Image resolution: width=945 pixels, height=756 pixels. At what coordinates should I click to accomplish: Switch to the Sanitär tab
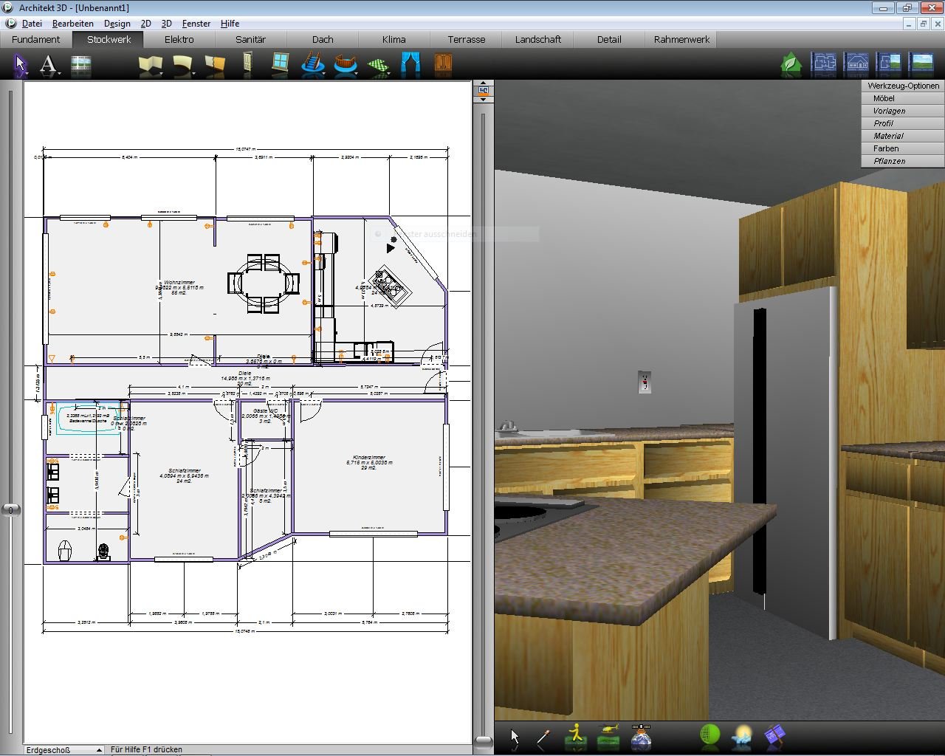click(x=250, y=39)
